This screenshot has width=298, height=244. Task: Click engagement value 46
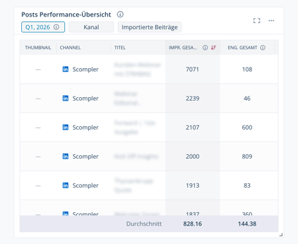(x=247, y=99)
